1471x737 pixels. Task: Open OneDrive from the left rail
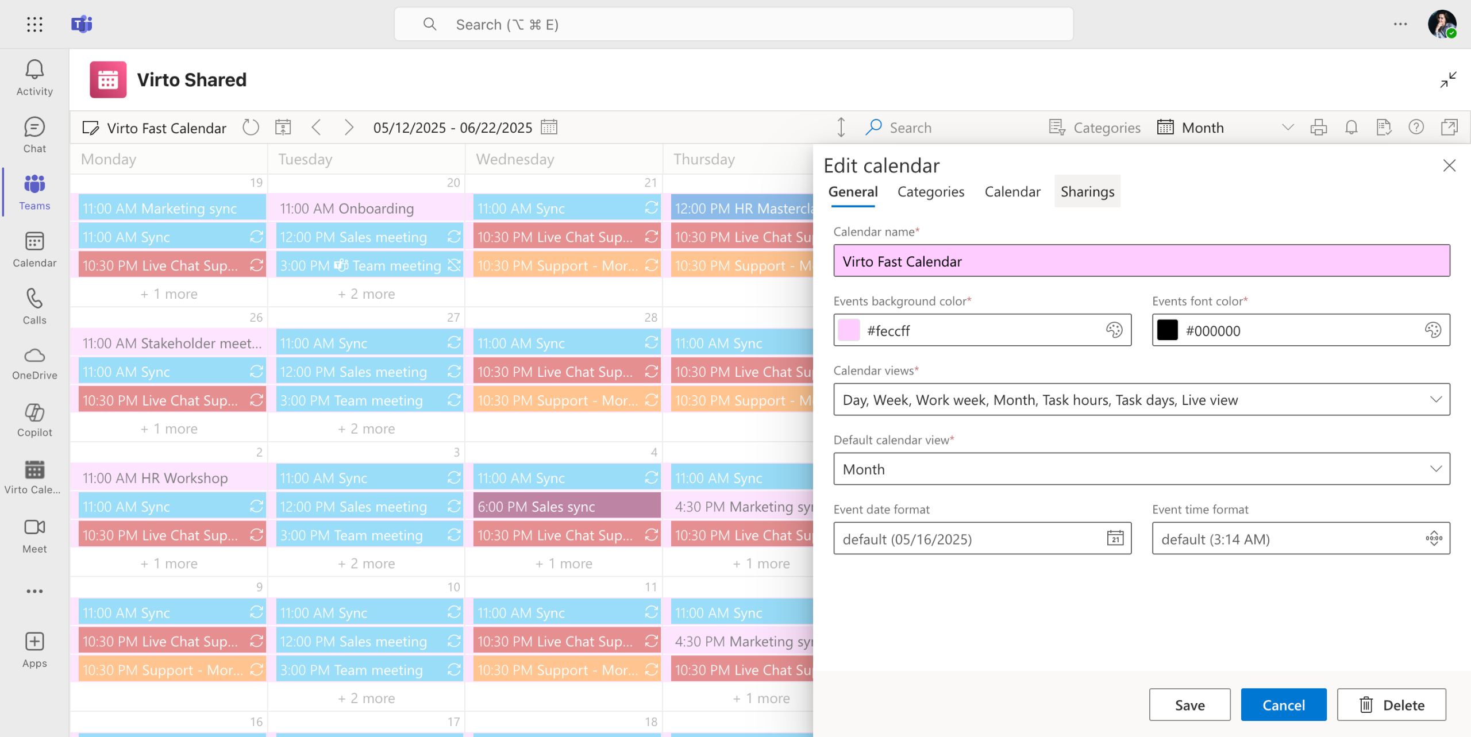34,363
